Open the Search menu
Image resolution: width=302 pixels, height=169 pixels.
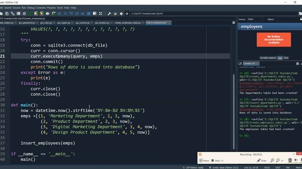tap(8, 8)
